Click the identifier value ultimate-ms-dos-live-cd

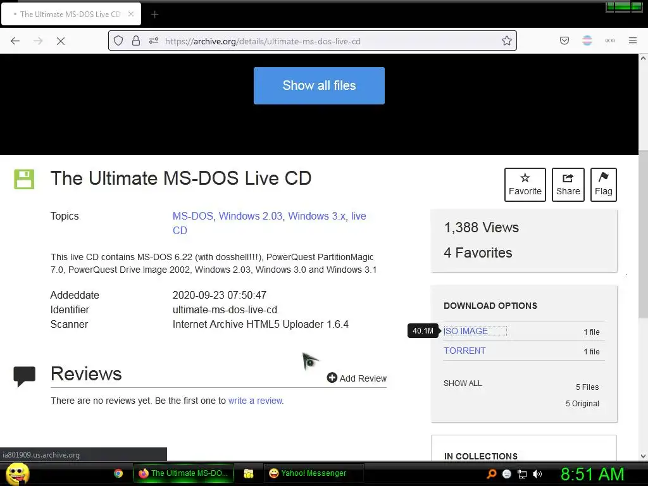[x=225, y=309]
